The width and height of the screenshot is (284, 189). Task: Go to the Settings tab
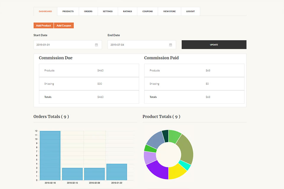pos(108,12)
